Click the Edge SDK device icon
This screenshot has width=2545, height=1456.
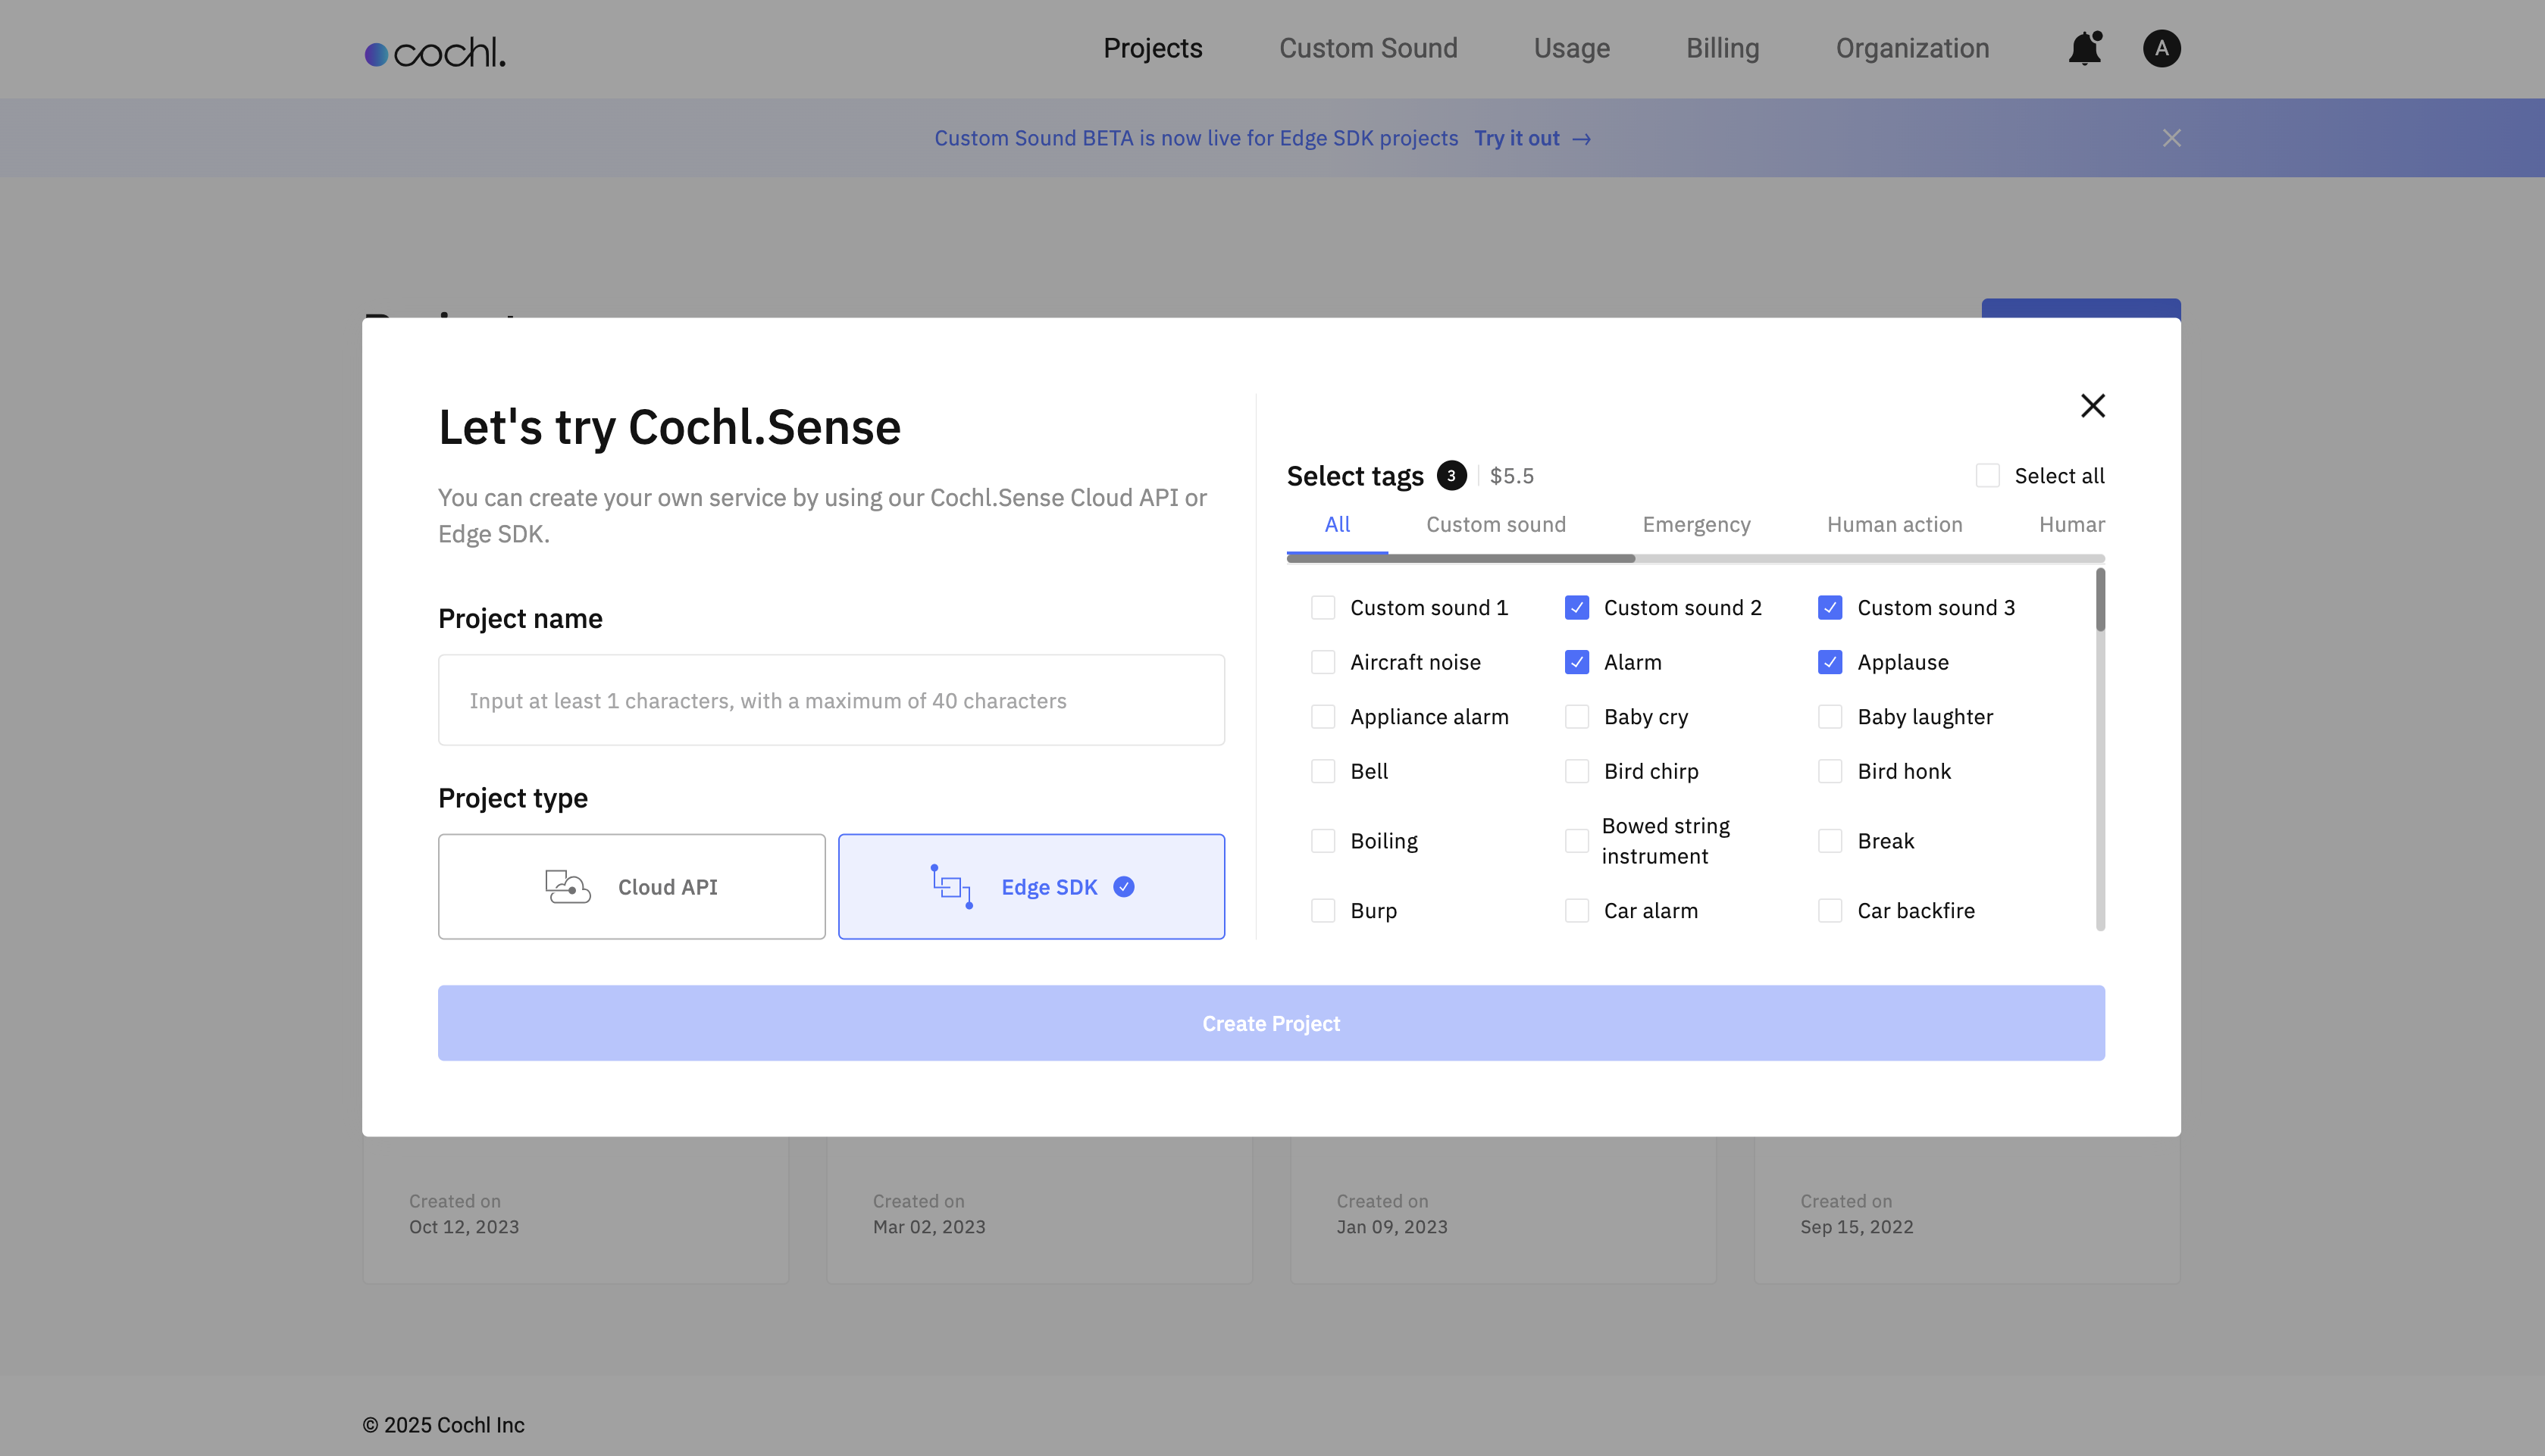(951, 886)
